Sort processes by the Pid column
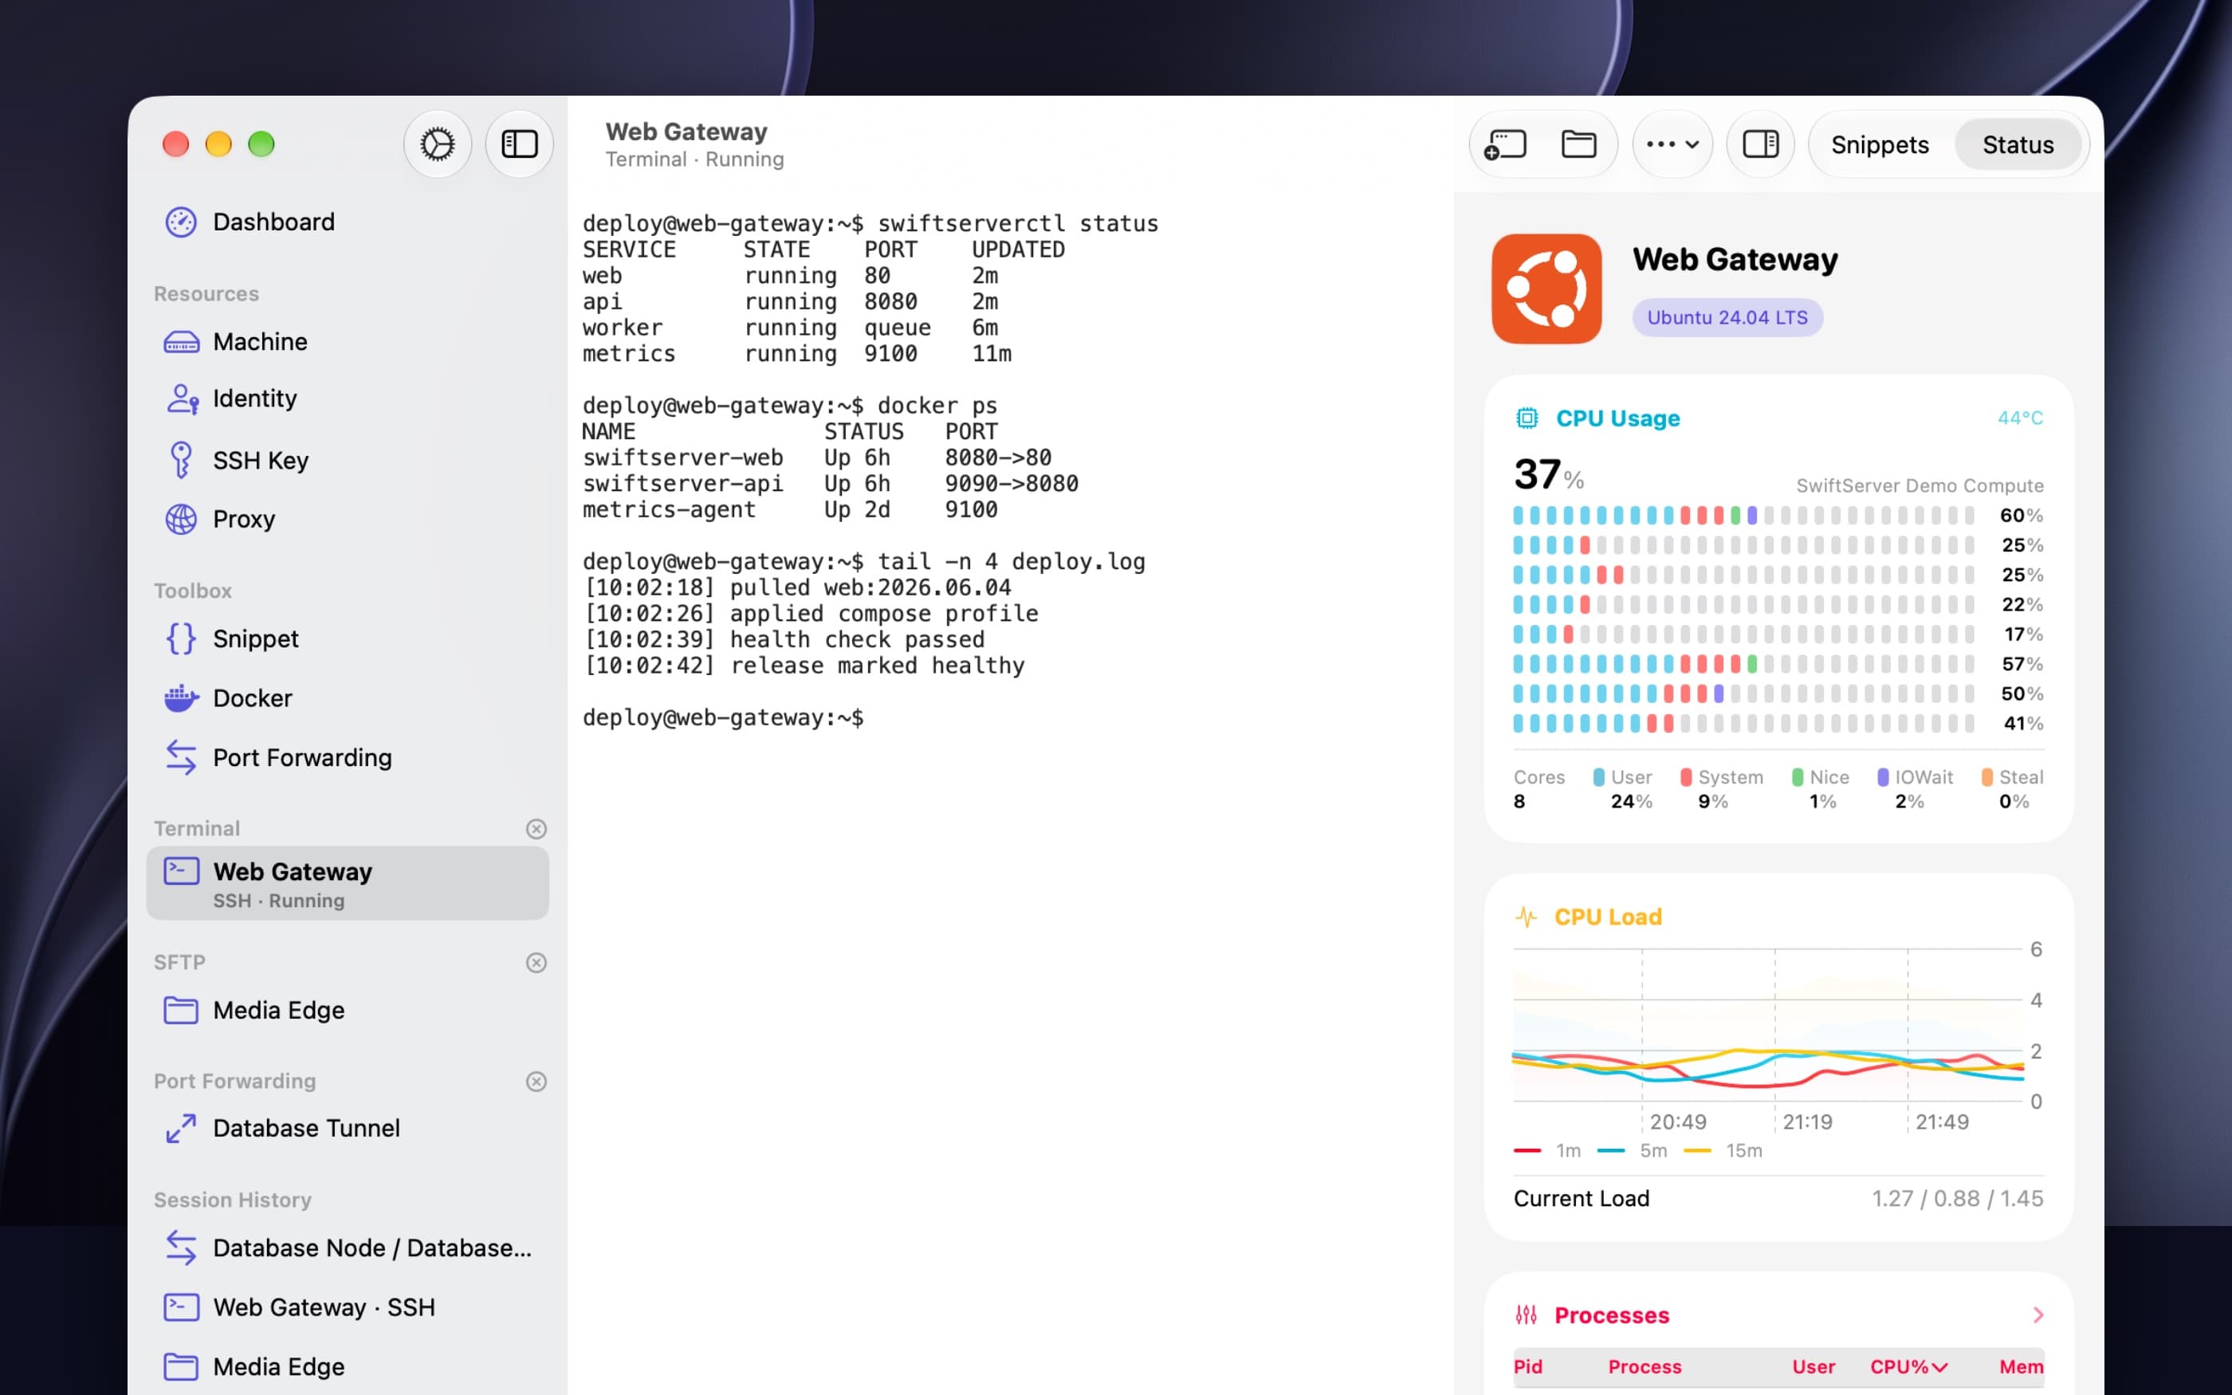 pyautogui.click(x=1527, y=1366)
